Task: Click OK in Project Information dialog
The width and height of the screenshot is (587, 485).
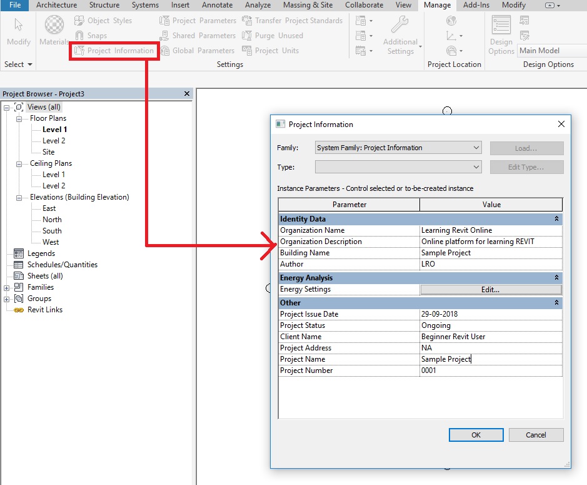Action: click(x=476, y=435)
